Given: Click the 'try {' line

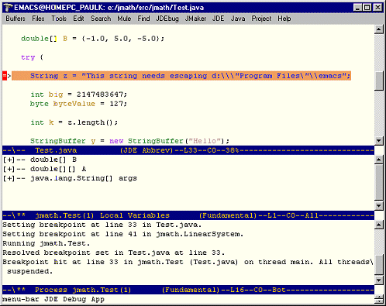Looking at the screenshot, I should (x=32, y=57).
